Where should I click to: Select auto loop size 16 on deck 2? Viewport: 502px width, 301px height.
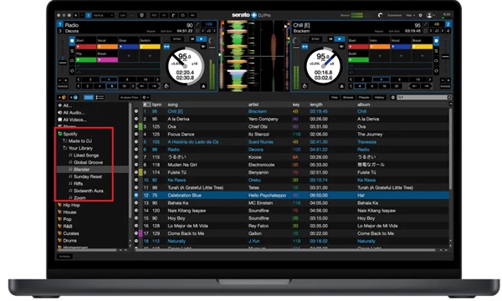417,79
